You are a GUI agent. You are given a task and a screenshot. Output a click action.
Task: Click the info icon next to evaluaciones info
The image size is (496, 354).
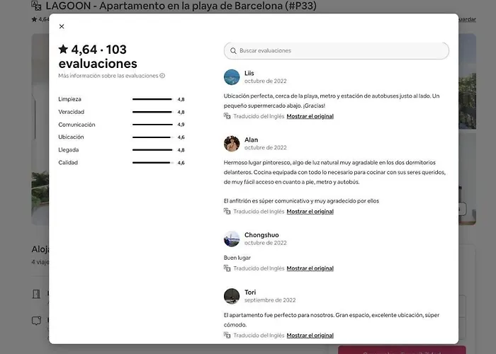162,76
